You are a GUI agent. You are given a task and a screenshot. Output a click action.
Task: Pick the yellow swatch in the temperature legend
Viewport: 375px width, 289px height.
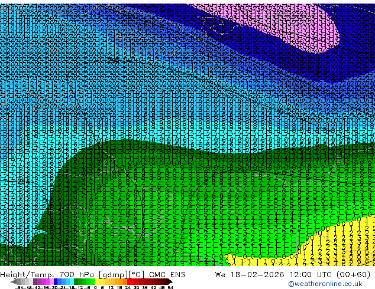[x=96, y=281]
